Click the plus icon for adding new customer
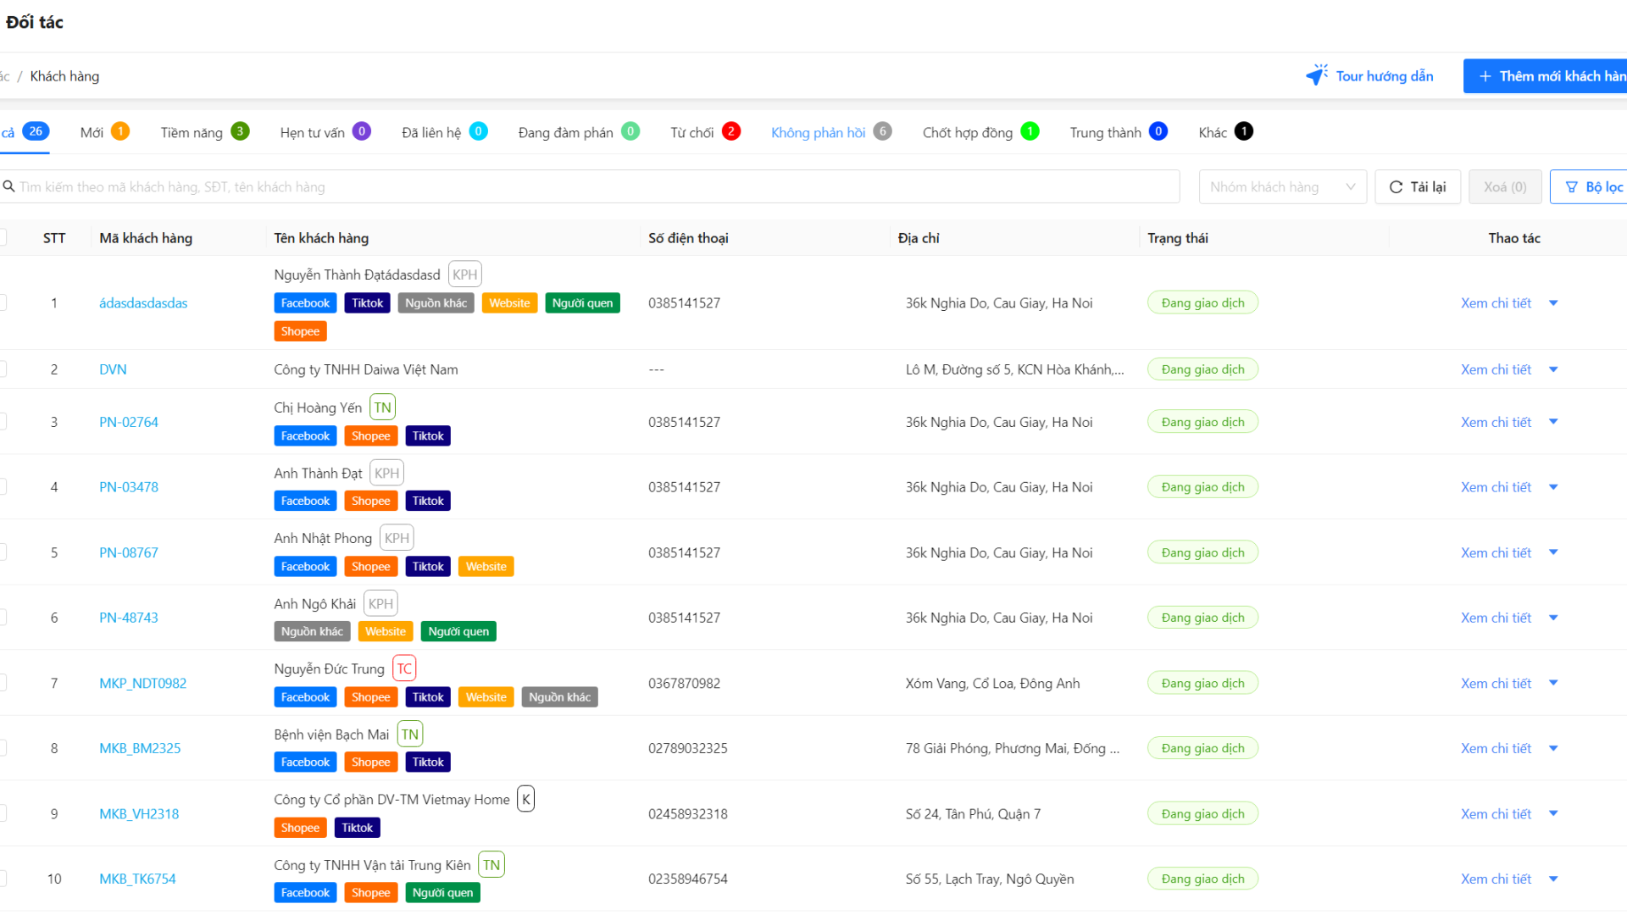 click(1485, 76)
